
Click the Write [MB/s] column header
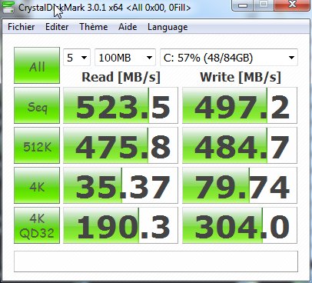click(x=241, y=77)
